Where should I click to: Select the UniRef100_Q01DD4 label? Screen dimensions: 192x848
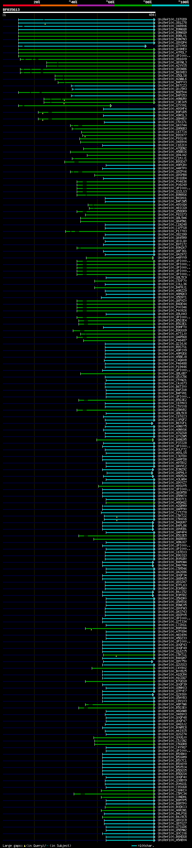(172, 178)
